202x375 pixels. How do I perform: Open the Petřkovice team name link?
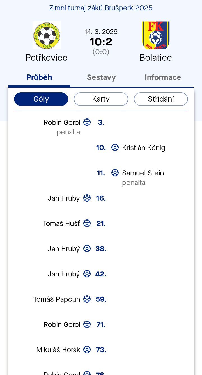[x=47, y=58]
